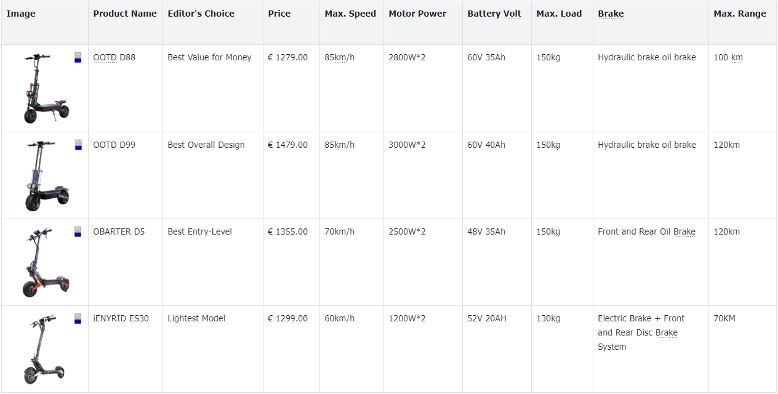Click the Max. Speed column header
Viewport: 778px width, 394px height.
[350, 14]
